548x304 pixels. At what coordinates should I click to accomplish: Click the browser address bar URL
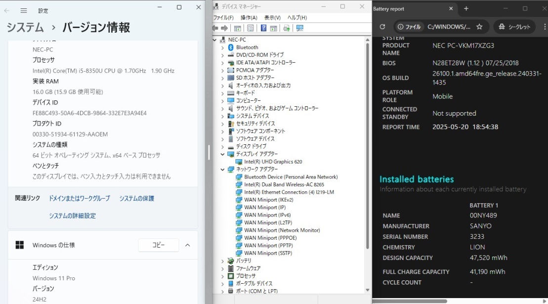coord(449,27)
